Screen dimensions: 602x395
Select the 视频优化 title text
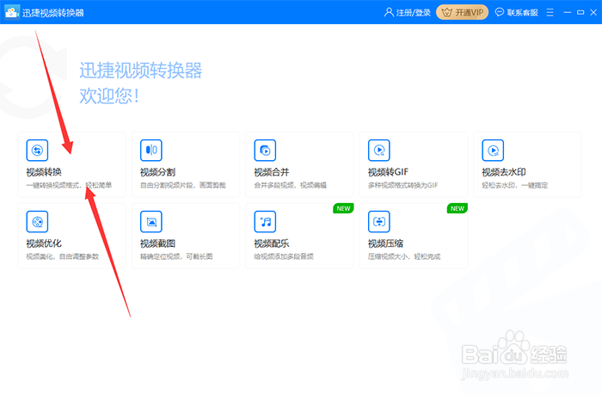point(44,244)
